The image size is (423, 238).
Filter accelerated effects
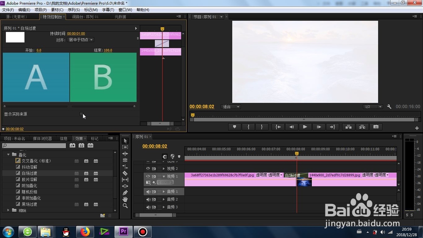[x=72, y=145]
